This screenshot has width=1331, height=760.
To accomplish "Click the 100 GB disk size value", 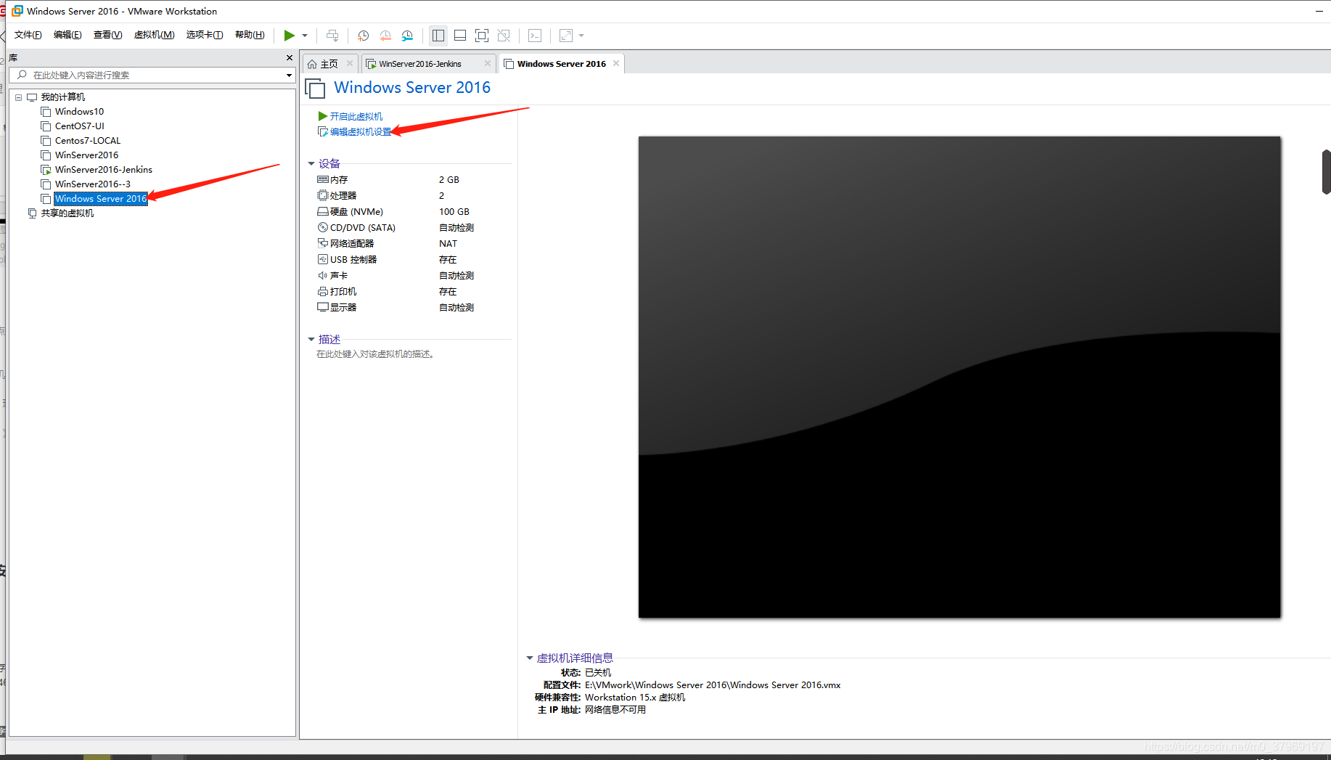I will point(454,212).
